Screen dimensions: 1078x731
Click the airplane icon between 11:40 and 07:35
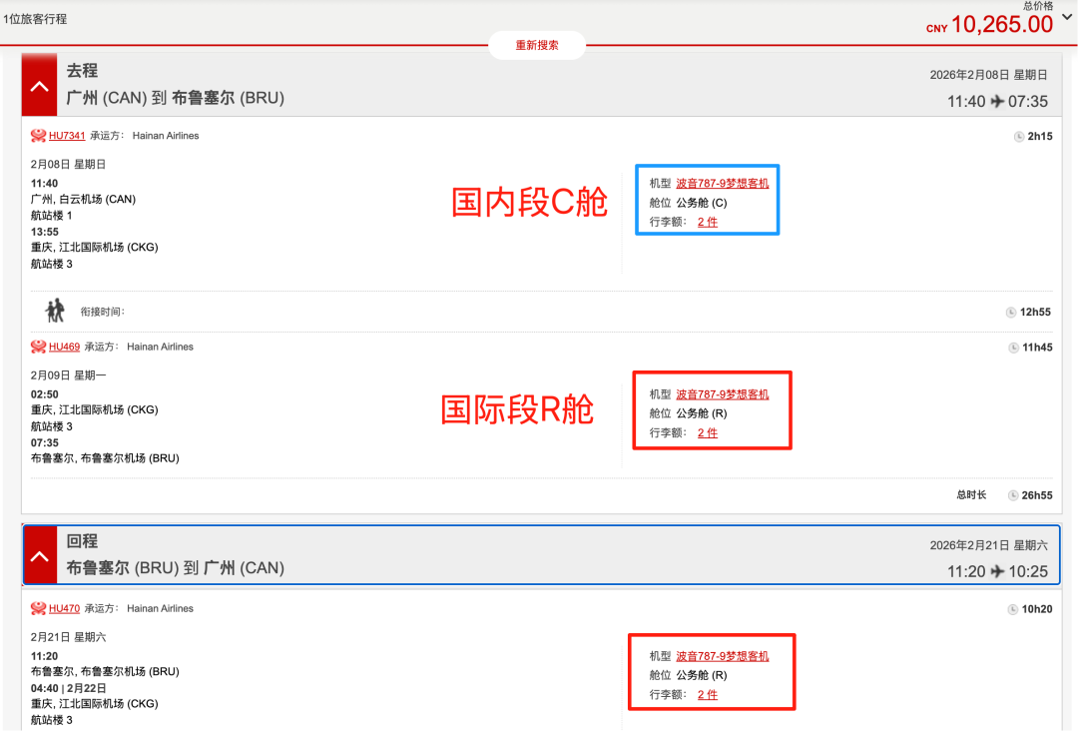(997, 101)
